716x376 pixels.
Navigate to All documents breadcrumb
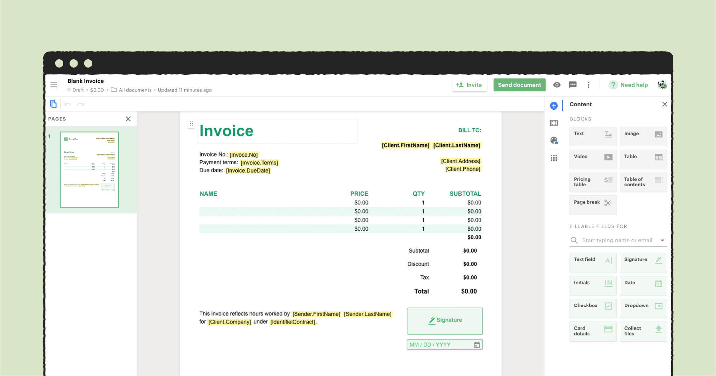tap(134, 90)
